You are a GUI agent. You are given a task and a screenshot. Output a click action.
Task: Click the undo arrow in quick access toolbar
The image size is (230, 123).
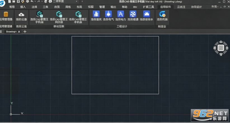pos(32,1)
